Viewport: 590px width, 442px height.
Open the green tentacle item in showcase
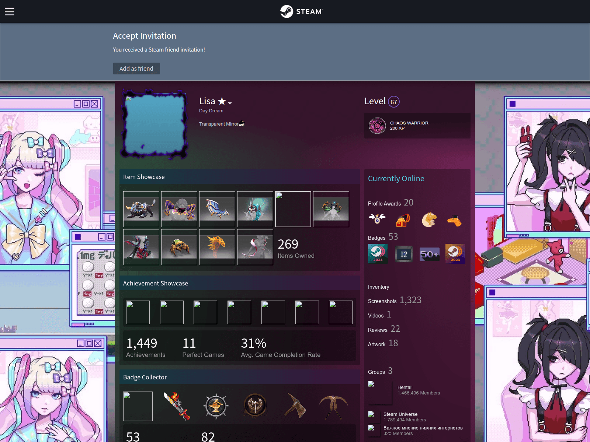331,209
